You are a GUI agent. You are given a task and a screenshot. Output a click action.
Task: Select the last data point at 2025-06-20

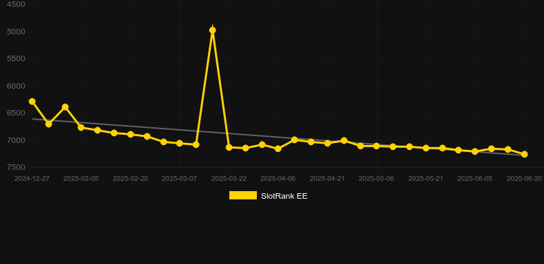[x=524, y=154]
